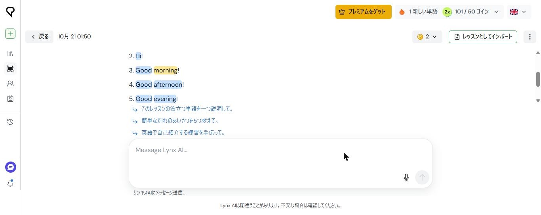Select suggestion 英語で自己紹介する練習を手伝って
Image resolution: width=541 pixels, height=215 pixels.
[x=183, y=133]
